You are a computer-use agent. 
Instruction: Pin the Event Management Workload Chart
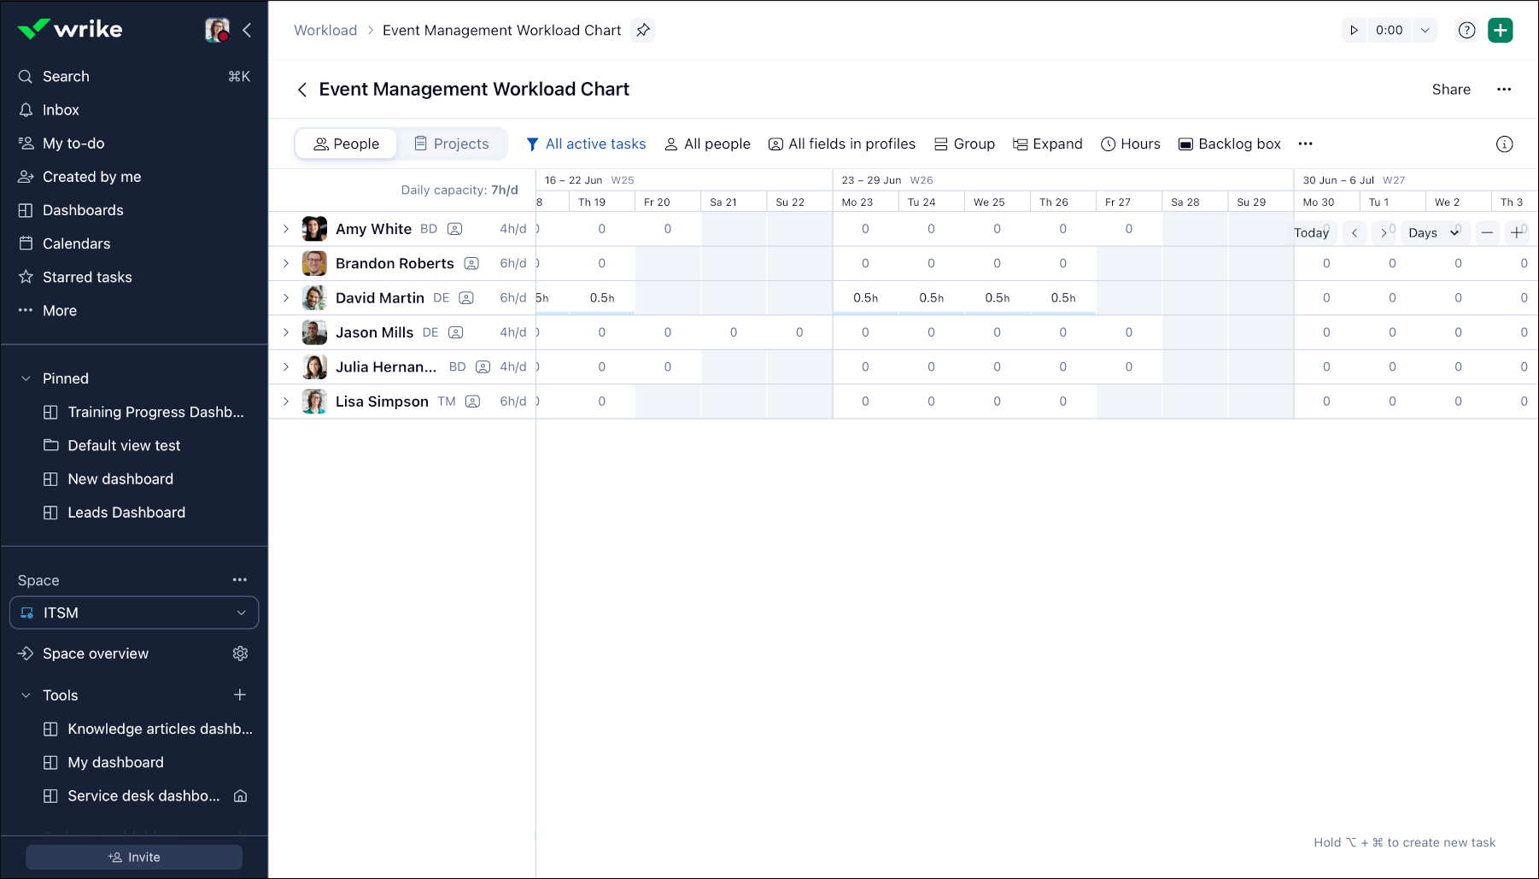(x=642, y=30)
